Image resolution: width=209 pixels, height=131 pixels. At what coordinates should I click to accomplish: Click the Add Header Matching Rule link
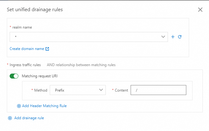pyautogui.click(x=44, y=106)
